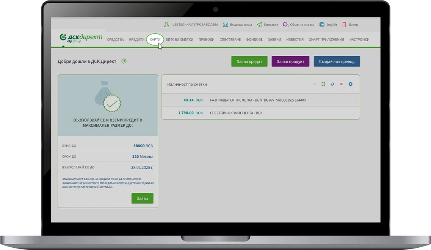This screenshot has height=250, width=431.
Task: Expand the Наличност по сметки widget to fullscreen
Action: tap(323, 84)
